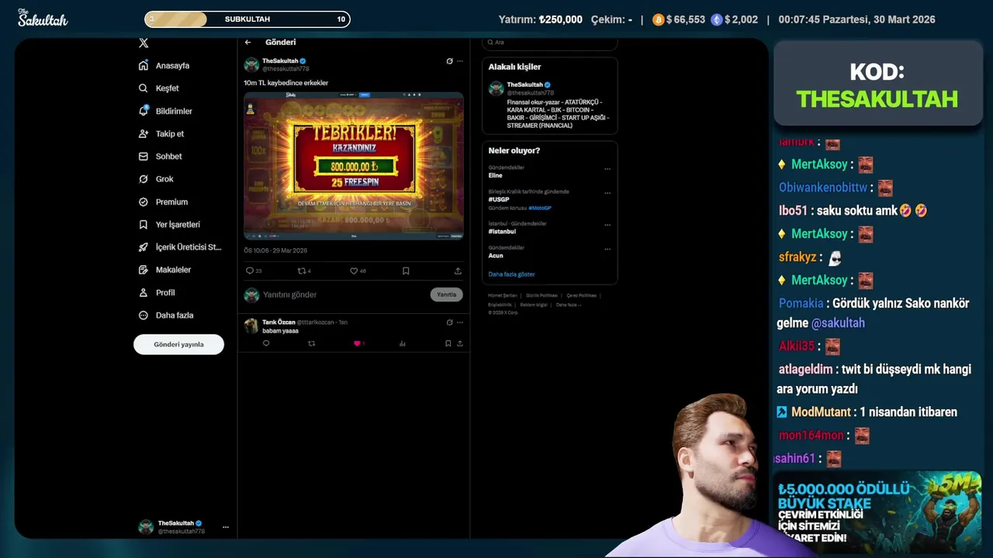The image size is (993, 558).
Task: Click the back arrow beside Gönderi
Action: point(248,43)
